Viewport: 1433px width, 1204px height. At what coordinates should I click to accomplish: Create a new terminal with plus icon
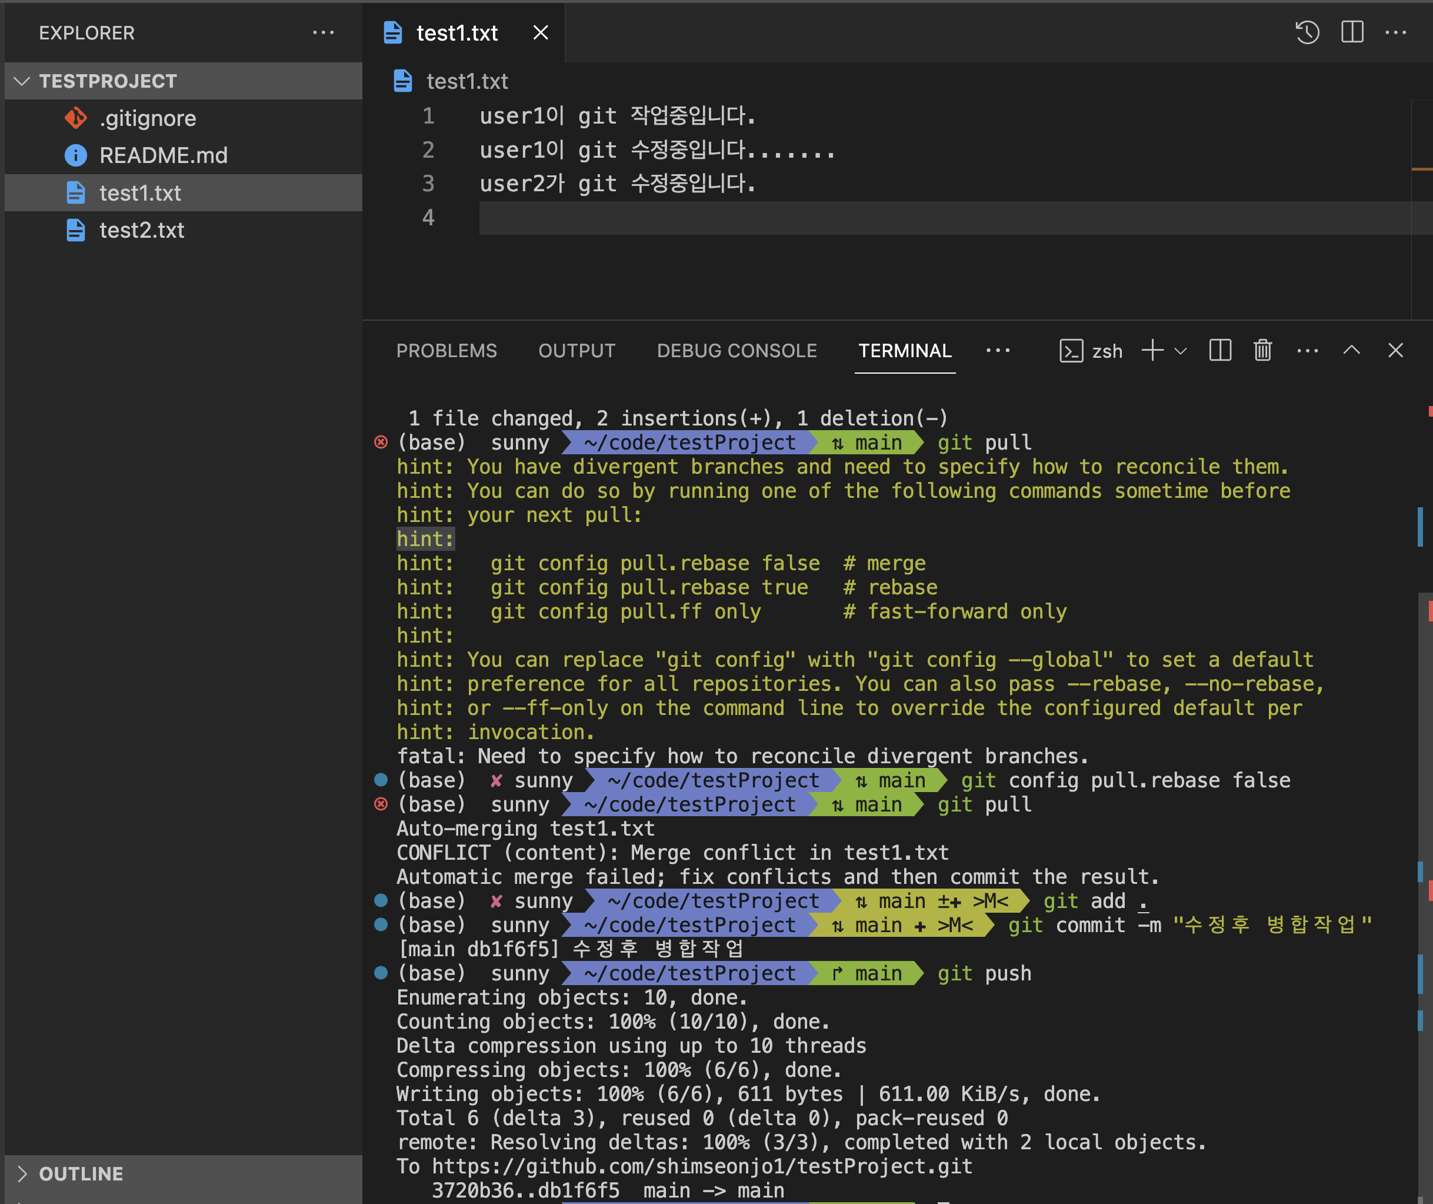point(1152,350)
